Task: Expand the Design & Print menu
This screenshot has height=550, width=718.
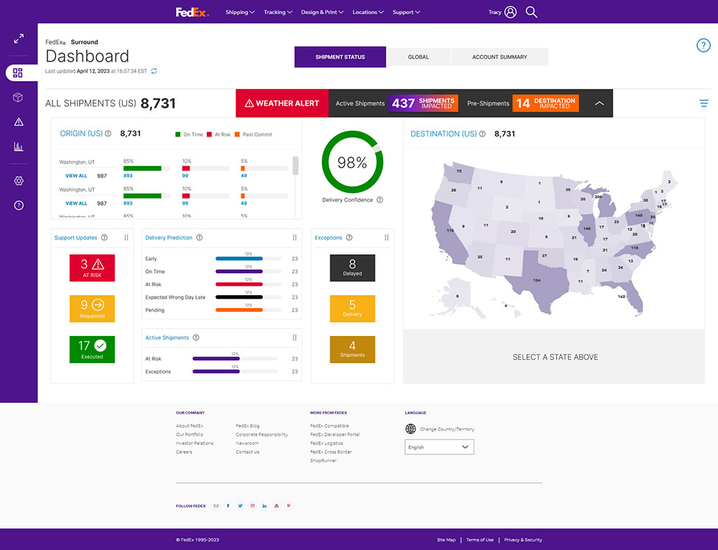Action: pos(322,12)
